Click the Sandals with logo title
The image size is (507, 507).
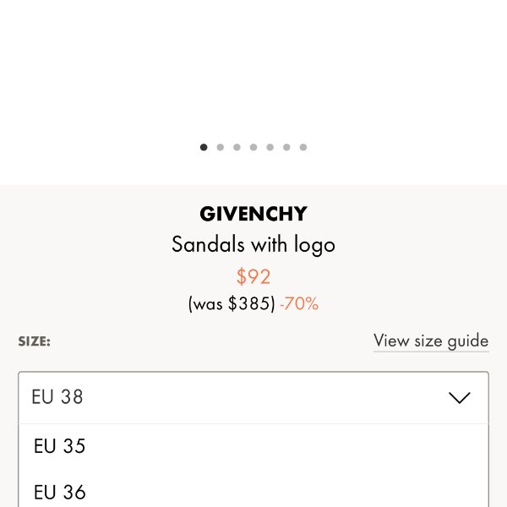[253, 245]
